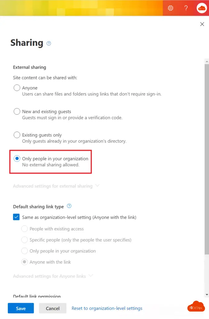This screenshot has height=319, width=209.
Task: Select the Anyone radio option
Action: (x=17, y=88)
